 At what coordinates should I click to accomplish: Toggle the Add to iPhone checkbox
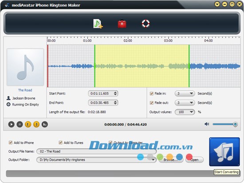click(11, 142)
